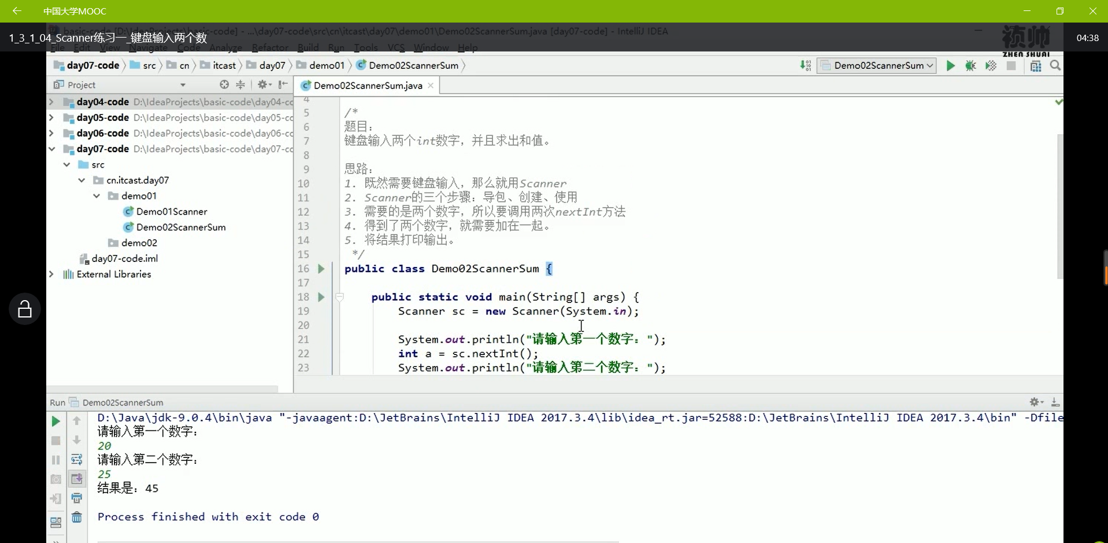This screenshot has height=543, width=1108.
Task: Hide the Project tool window
Action: (x=283, y=84)
